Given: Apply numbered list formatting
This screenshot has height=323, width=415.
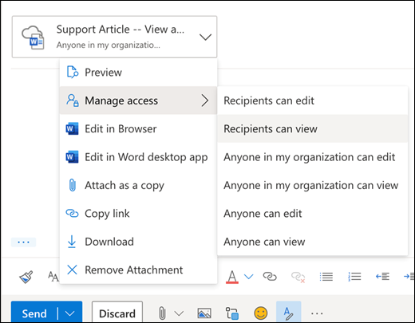Looking at the screenshot, I should (354, 277).
